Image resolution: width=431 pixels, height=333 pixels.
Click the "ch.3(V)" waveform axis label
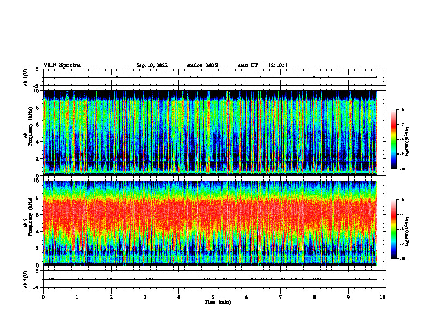point(26,279)
